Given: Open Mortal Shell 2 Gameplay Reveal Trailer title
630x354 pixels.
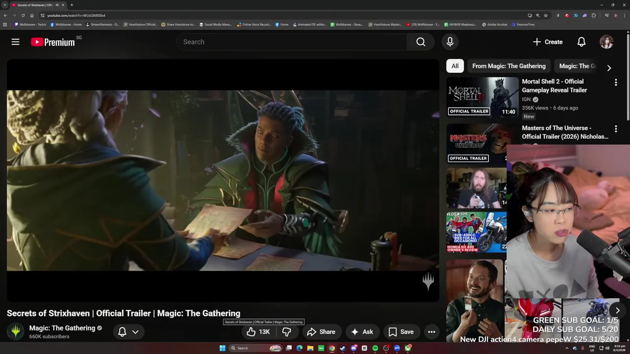Looking at the screenshot, I should point(555,86).
